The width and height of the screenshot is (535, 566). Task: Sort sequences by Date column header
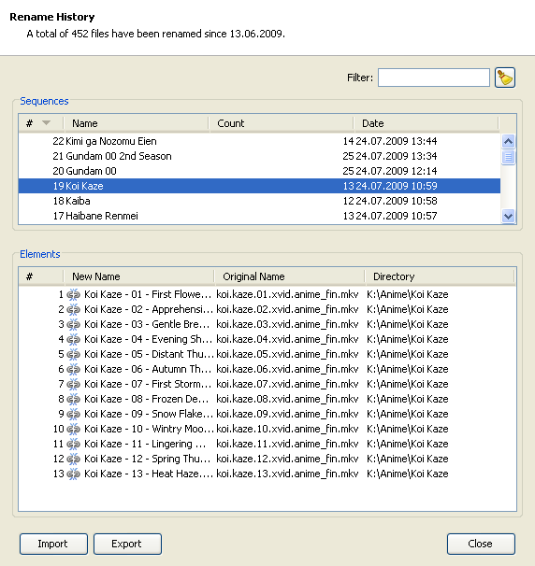pos(426,123)
